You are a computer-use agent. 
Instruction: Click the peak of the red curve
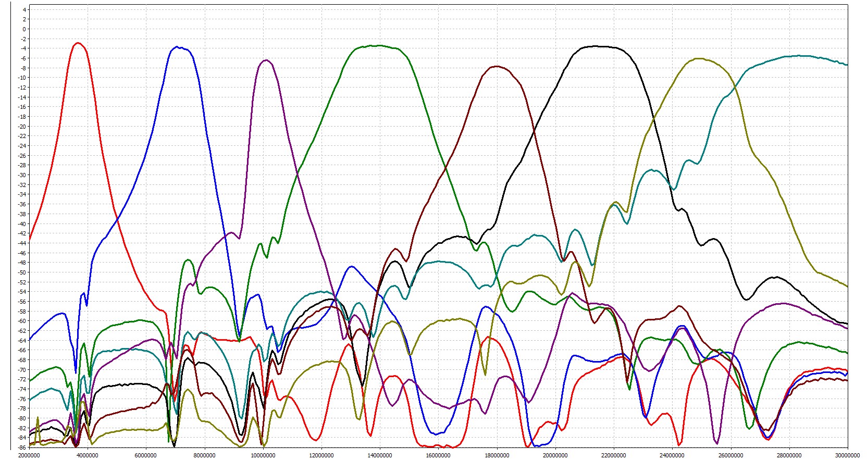point(78,43)
